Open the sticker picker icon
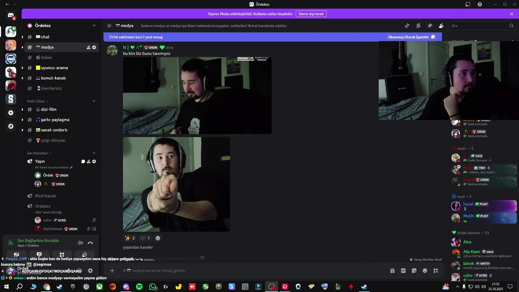Image resolution: width=519 pixels, height=292 pixels. coord(414,271)
